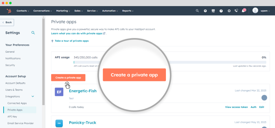Open the notifications bell
The image size is (275, 128).
244,11
